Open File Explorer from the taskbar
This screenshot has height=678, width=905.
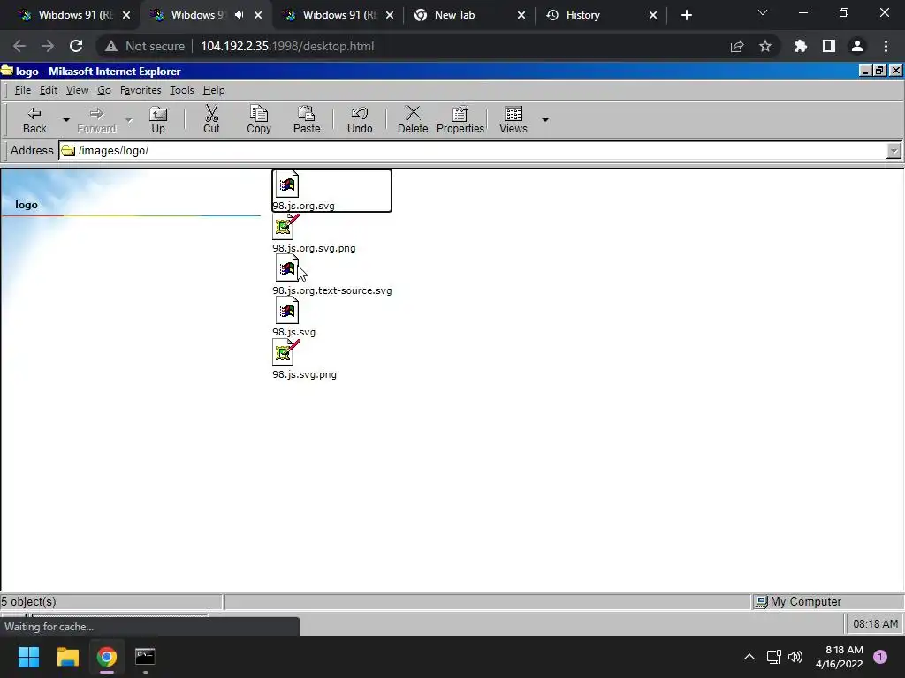67,657
